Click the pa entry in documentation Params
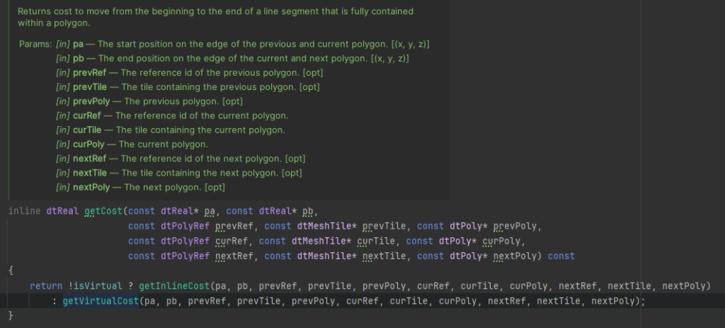 click(79, 44)
